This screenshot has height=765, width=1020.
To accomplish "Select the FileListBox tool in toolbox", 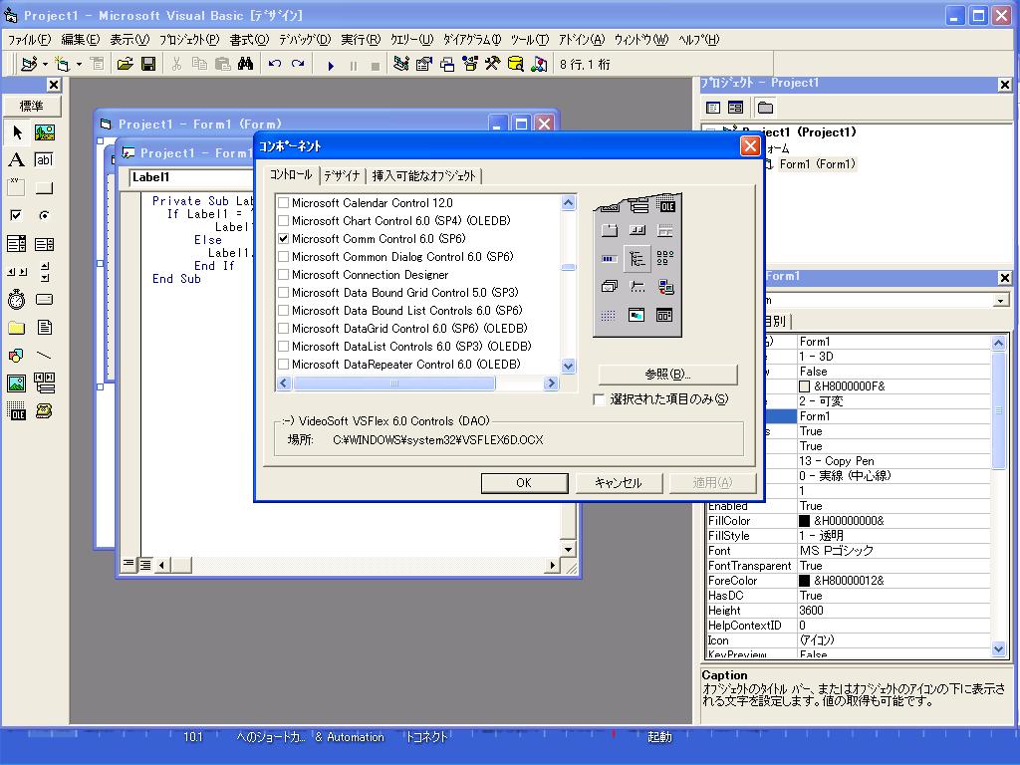I will 44,327.
